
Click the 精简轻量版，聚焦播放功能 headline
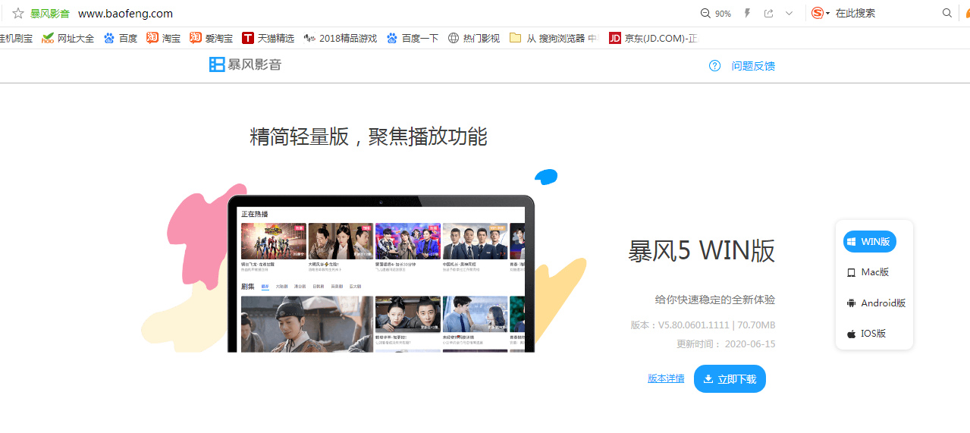tap(369, 136)
